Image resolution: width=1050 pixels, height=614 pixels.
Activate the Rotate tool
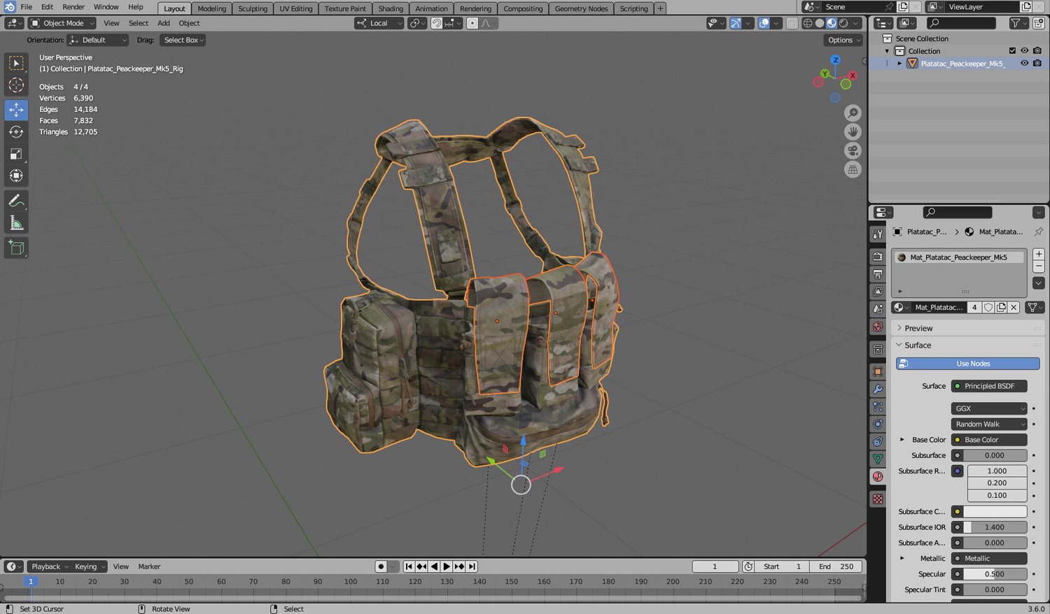click(16, 132)
